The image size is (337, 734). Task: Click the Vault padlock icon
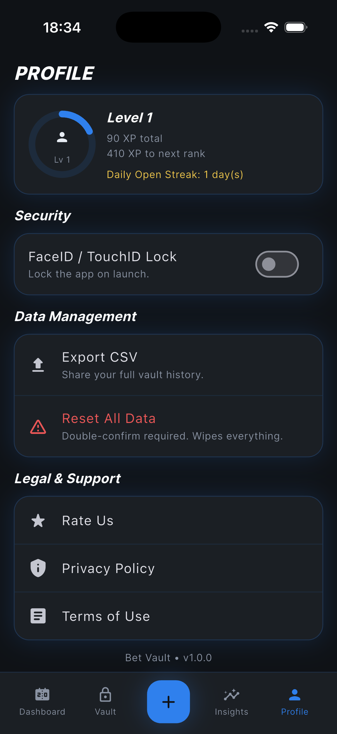coord(105,695)
